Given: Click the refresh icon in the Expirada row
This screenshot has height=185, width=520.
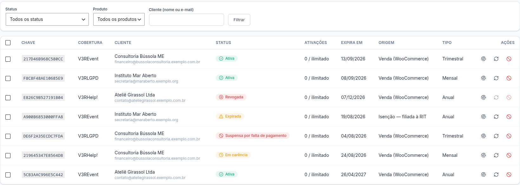Looking at the screenshot, I should (496, 117).
